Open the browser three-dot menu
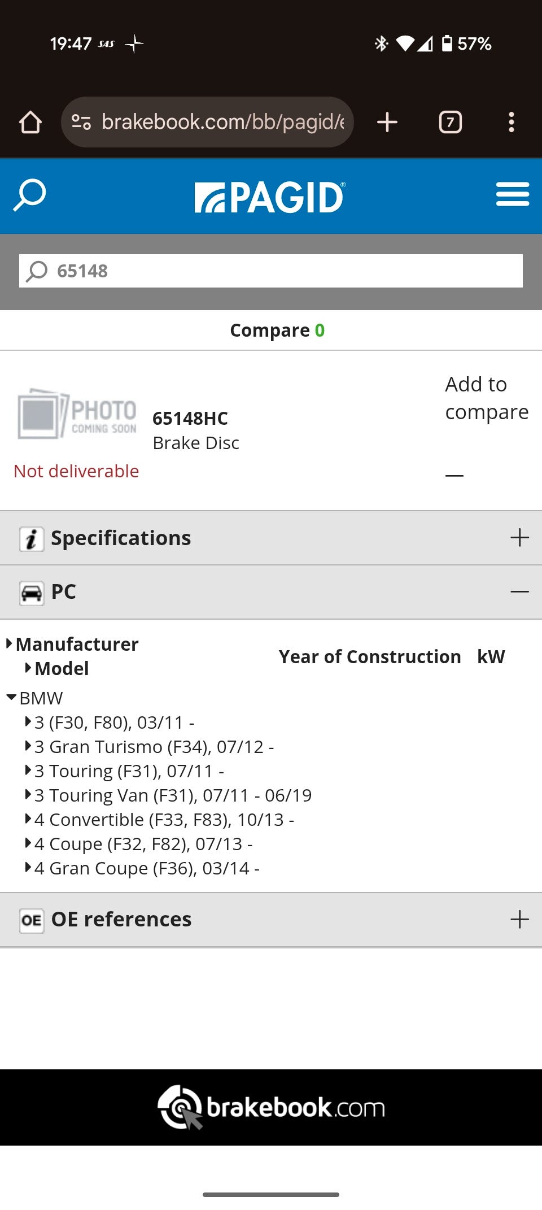The image size is (542, 1210). tap(511, 122)
